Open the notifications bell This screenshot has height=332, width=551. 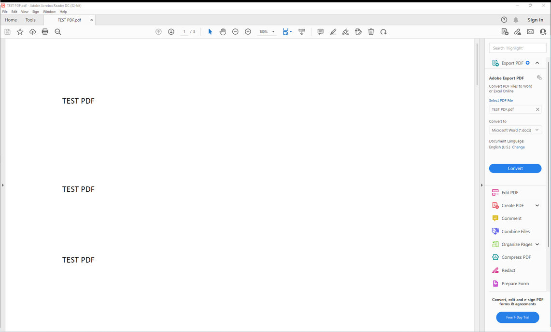pos(516,20)
